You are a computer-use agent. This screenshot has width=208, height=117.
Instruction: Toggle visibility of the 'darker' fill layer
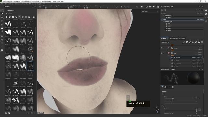tap(162, 48)
